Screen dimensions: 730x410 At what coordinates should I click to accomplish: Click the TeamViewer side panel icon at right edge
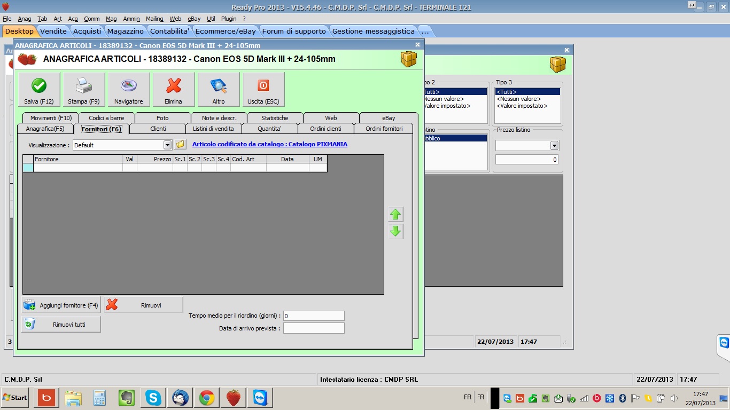724,343
